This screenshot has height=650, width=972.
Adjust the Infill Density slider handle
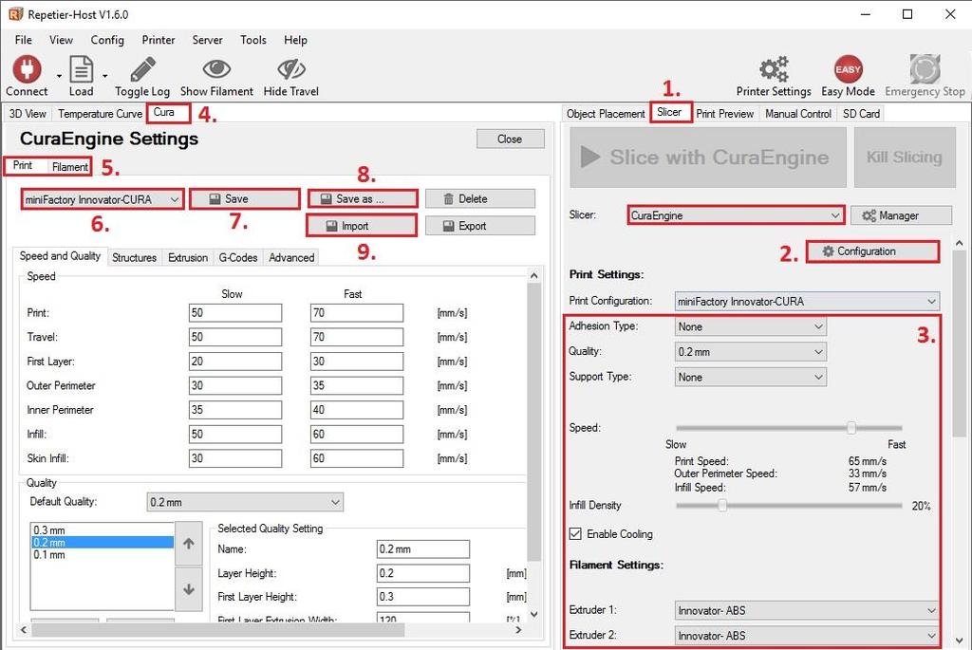[x=722, y=505]
